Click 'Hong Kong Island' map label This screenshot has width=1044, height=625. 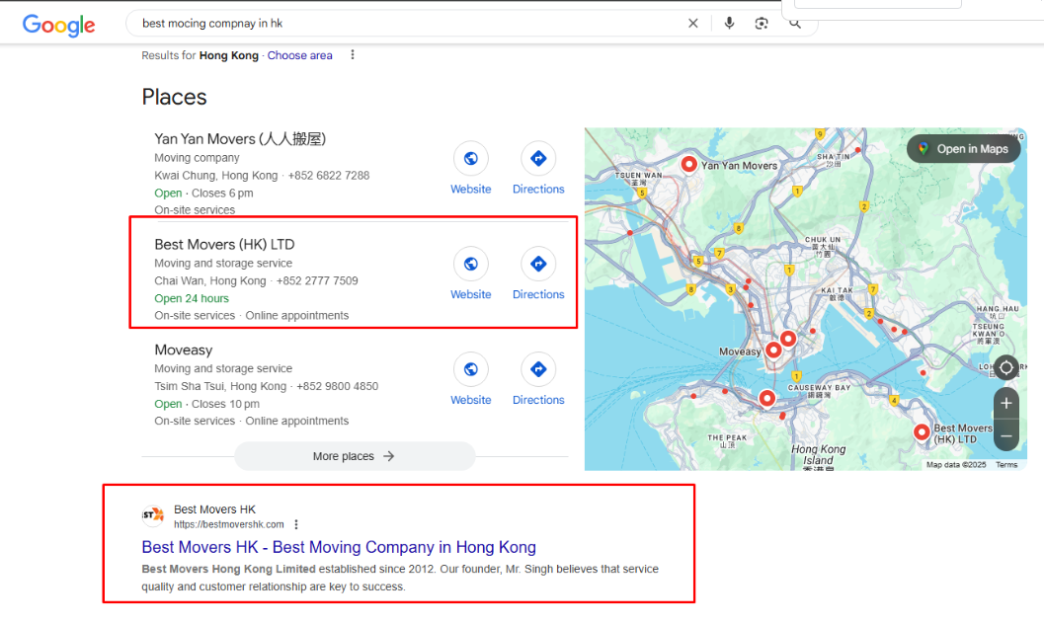tap(818, 455)
